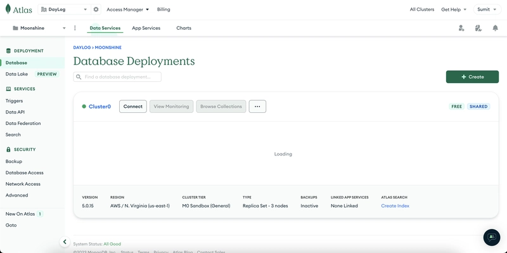Open Network Access in the sidebar
Image resolution: width=507 pixels, height=253 pixels.
tap(23, 184)
